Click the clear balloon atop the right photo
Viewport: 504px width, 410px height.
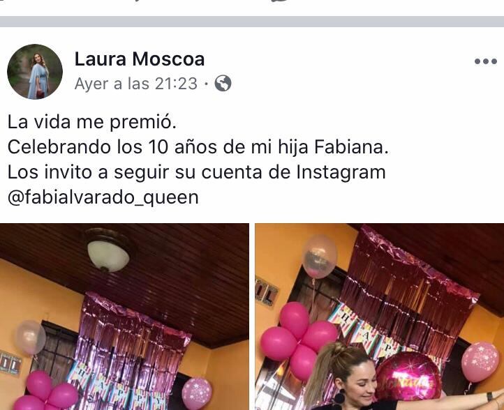click(x=320, y=257)
